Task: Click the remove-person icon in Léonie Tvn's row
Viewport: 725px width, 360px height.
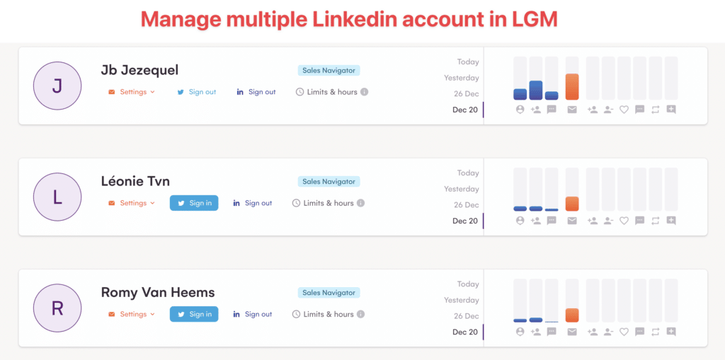Action: tap(608, 221)
